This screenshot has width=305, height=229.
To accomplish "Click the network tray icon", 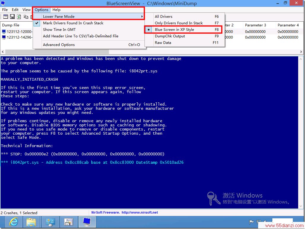I will pos(258,222).
